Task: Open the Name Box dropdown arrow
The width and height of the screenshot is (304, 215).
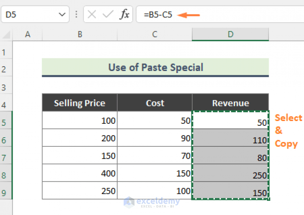Action: 62,15
